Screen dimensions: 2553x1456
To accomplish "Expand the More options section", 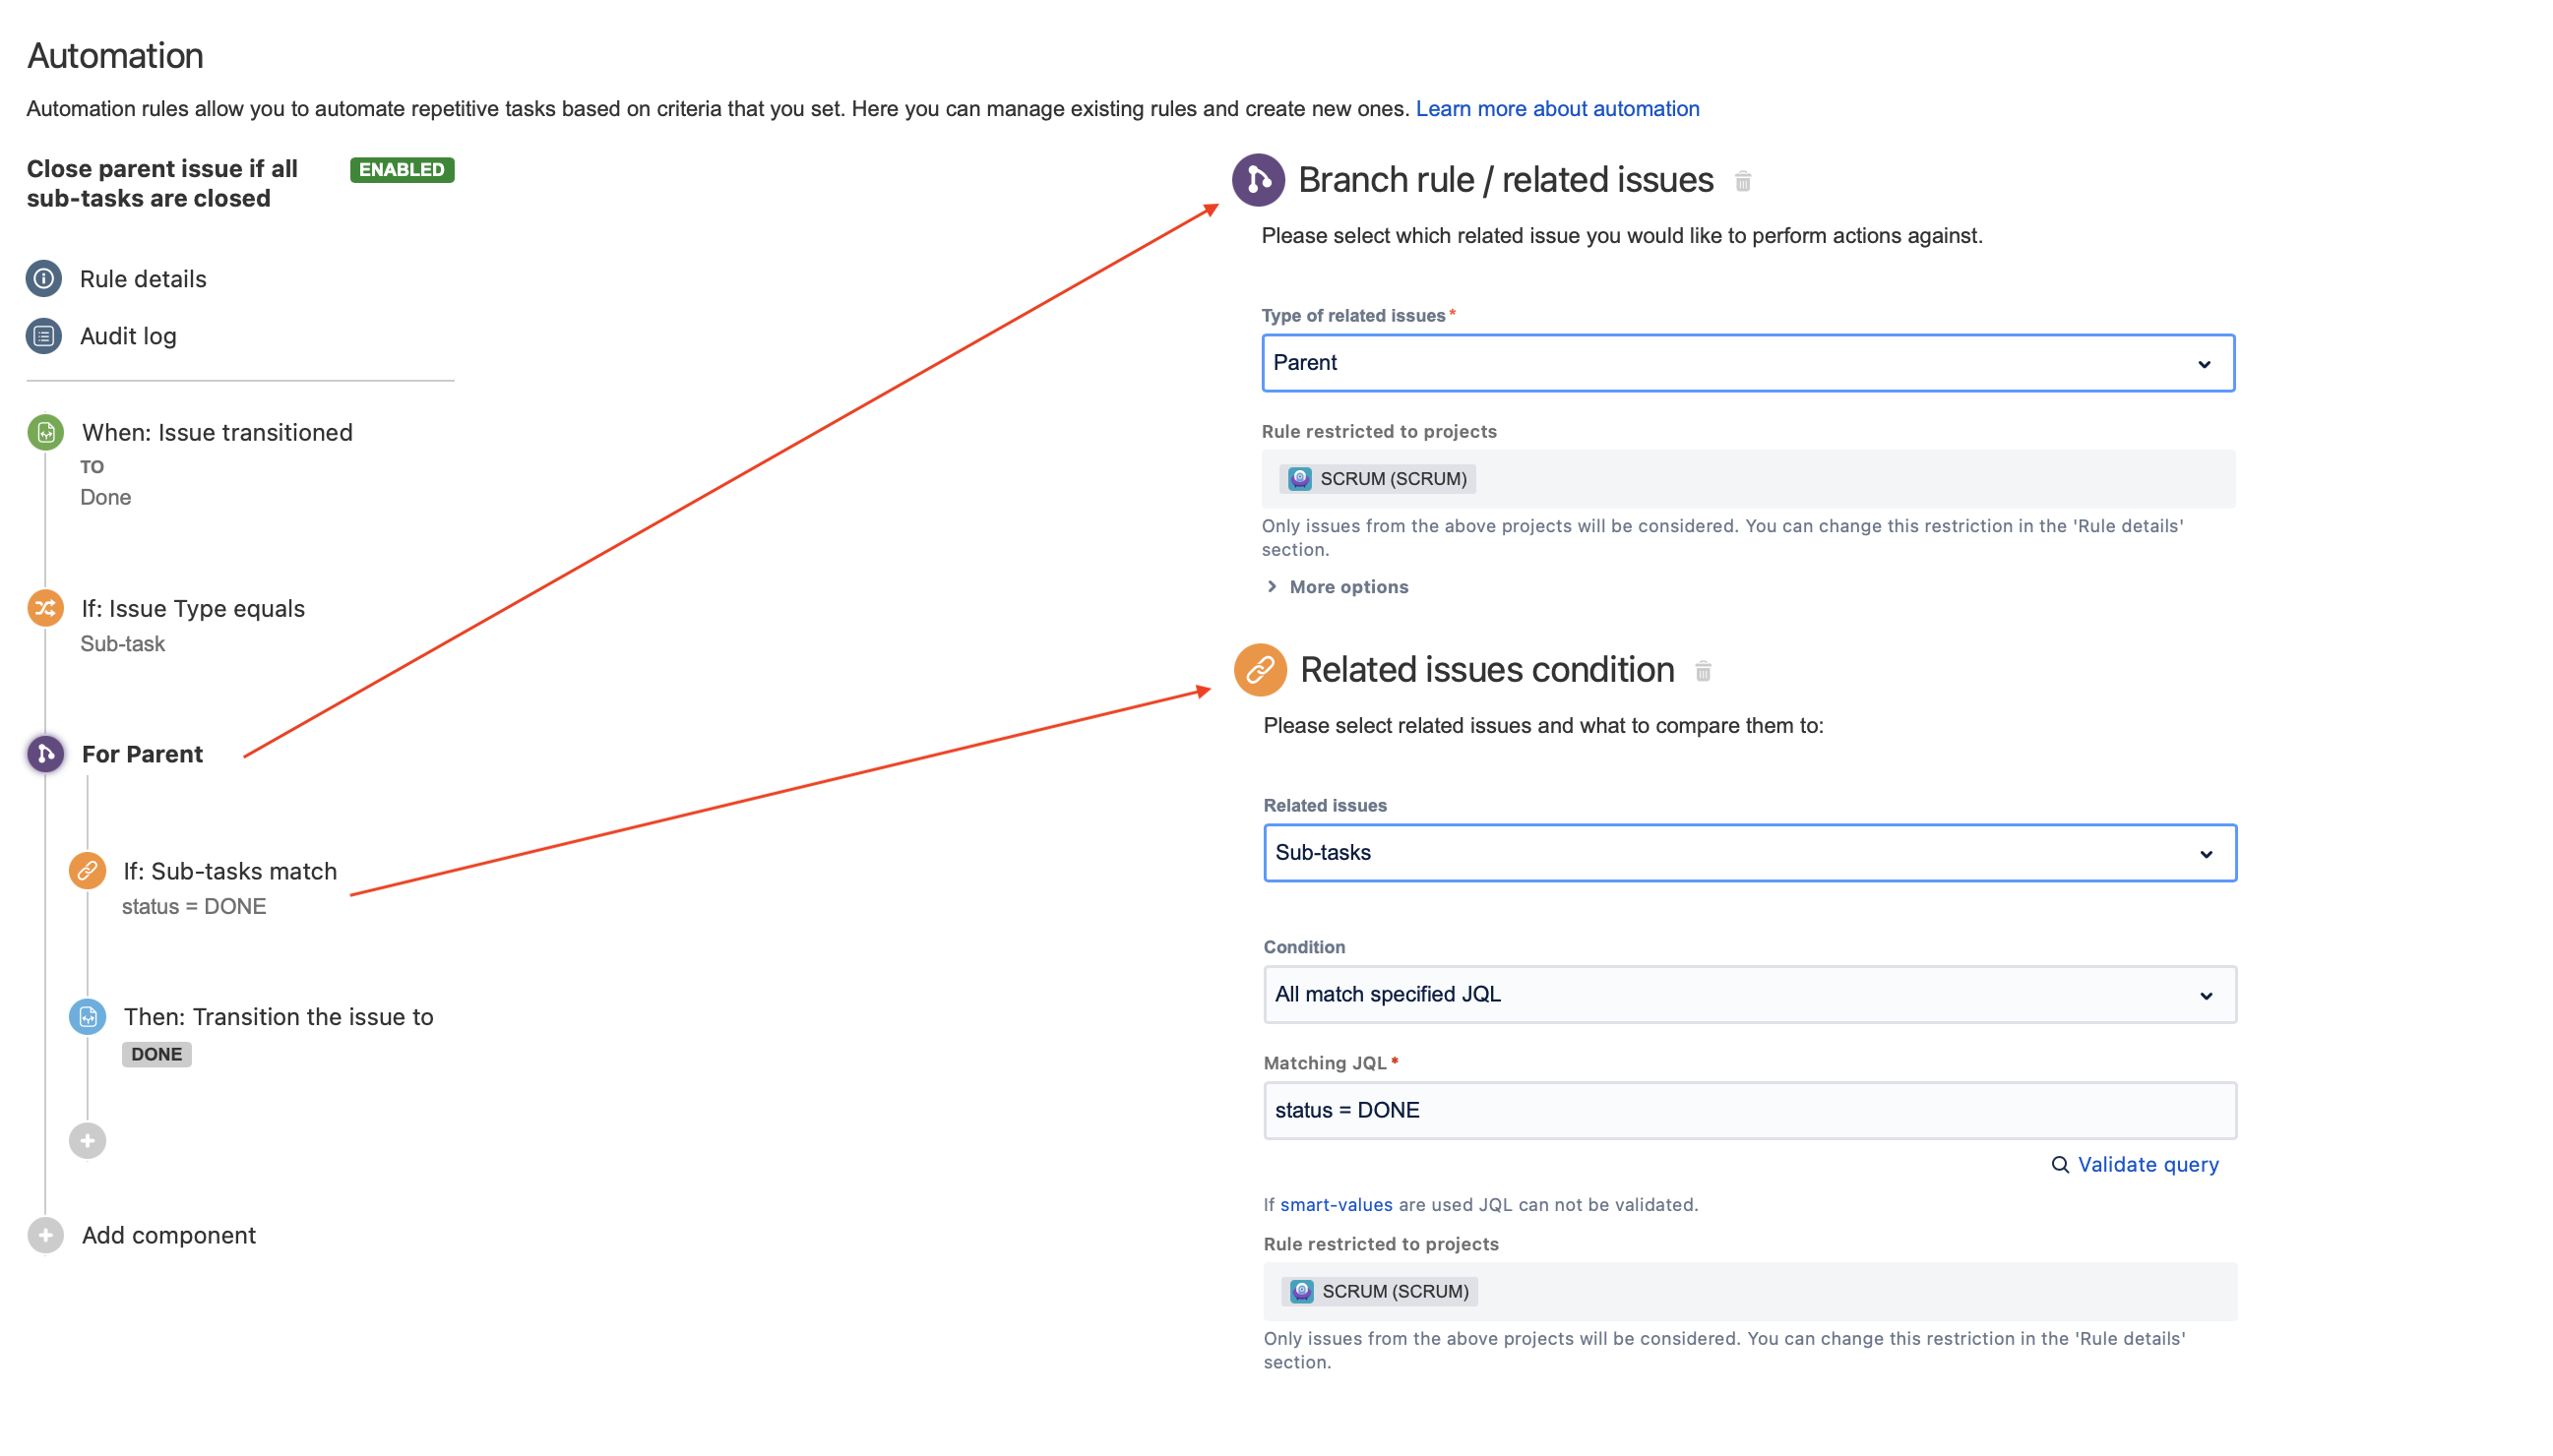I will click(x=1346, y=587).
